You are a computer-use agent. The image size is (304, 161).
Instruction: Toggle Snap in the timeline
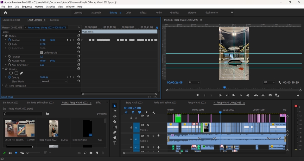(133, 112)
